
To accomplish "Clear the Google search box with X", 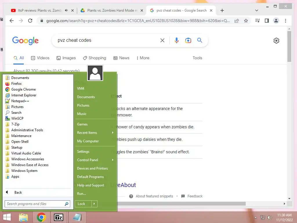I will [162, 40].
